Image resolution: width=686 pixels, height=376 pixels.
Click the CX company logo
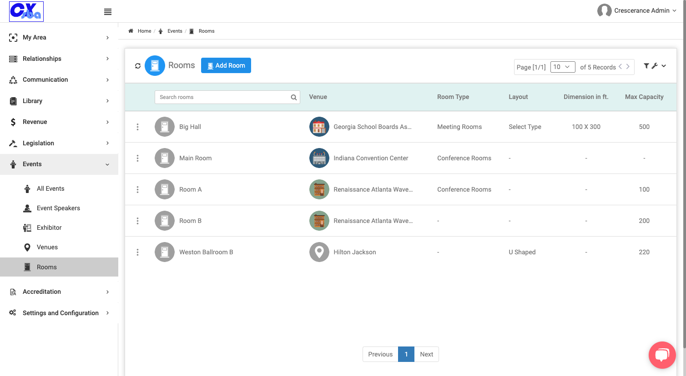26,11
